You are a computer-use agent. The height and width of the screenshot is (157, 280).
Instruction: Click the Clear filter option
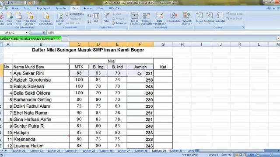(x=117, y=14)
